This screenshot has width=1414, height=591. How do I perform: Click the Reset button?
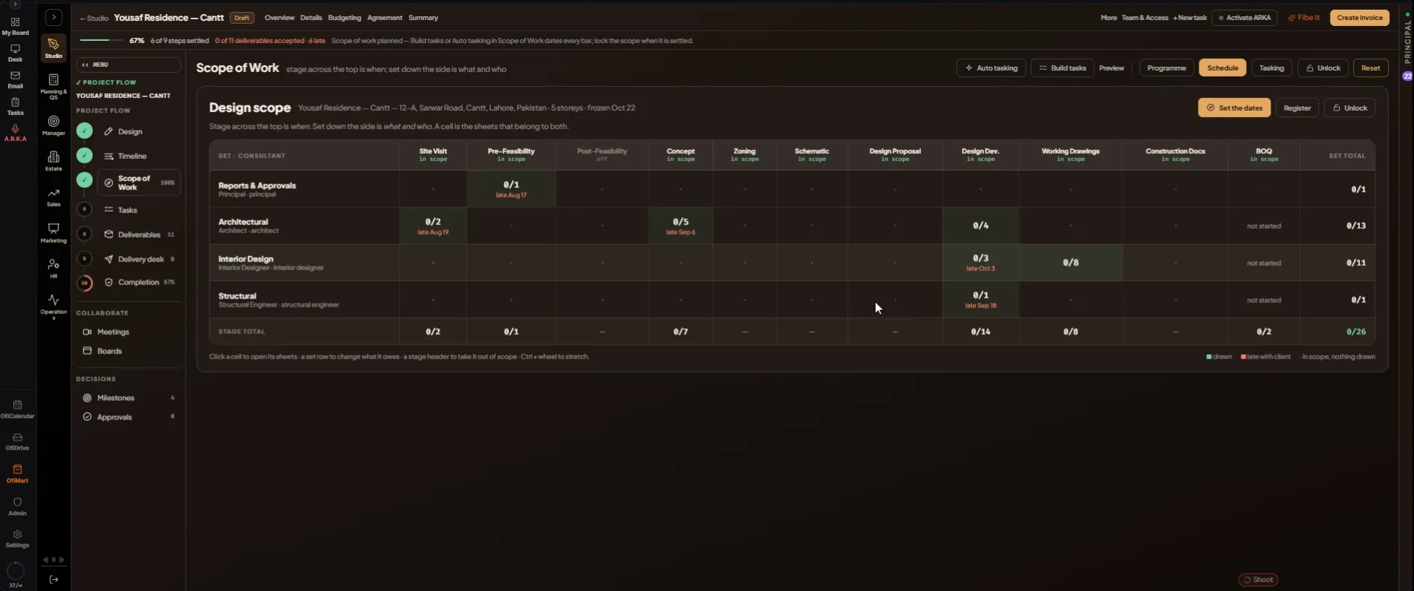(1370, 68)
